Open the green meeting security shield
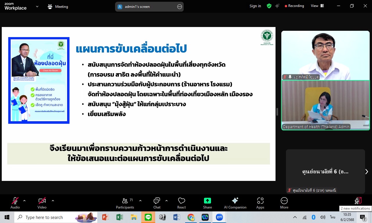Screen dimensions: 372x223 [x=269, y=6]
